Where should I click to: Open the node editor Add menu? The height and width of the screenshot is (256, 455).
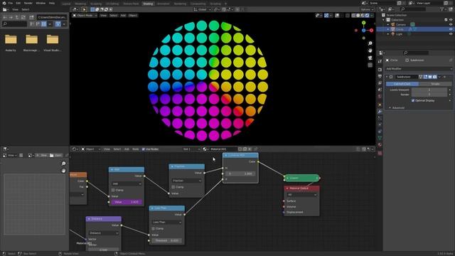127,149
